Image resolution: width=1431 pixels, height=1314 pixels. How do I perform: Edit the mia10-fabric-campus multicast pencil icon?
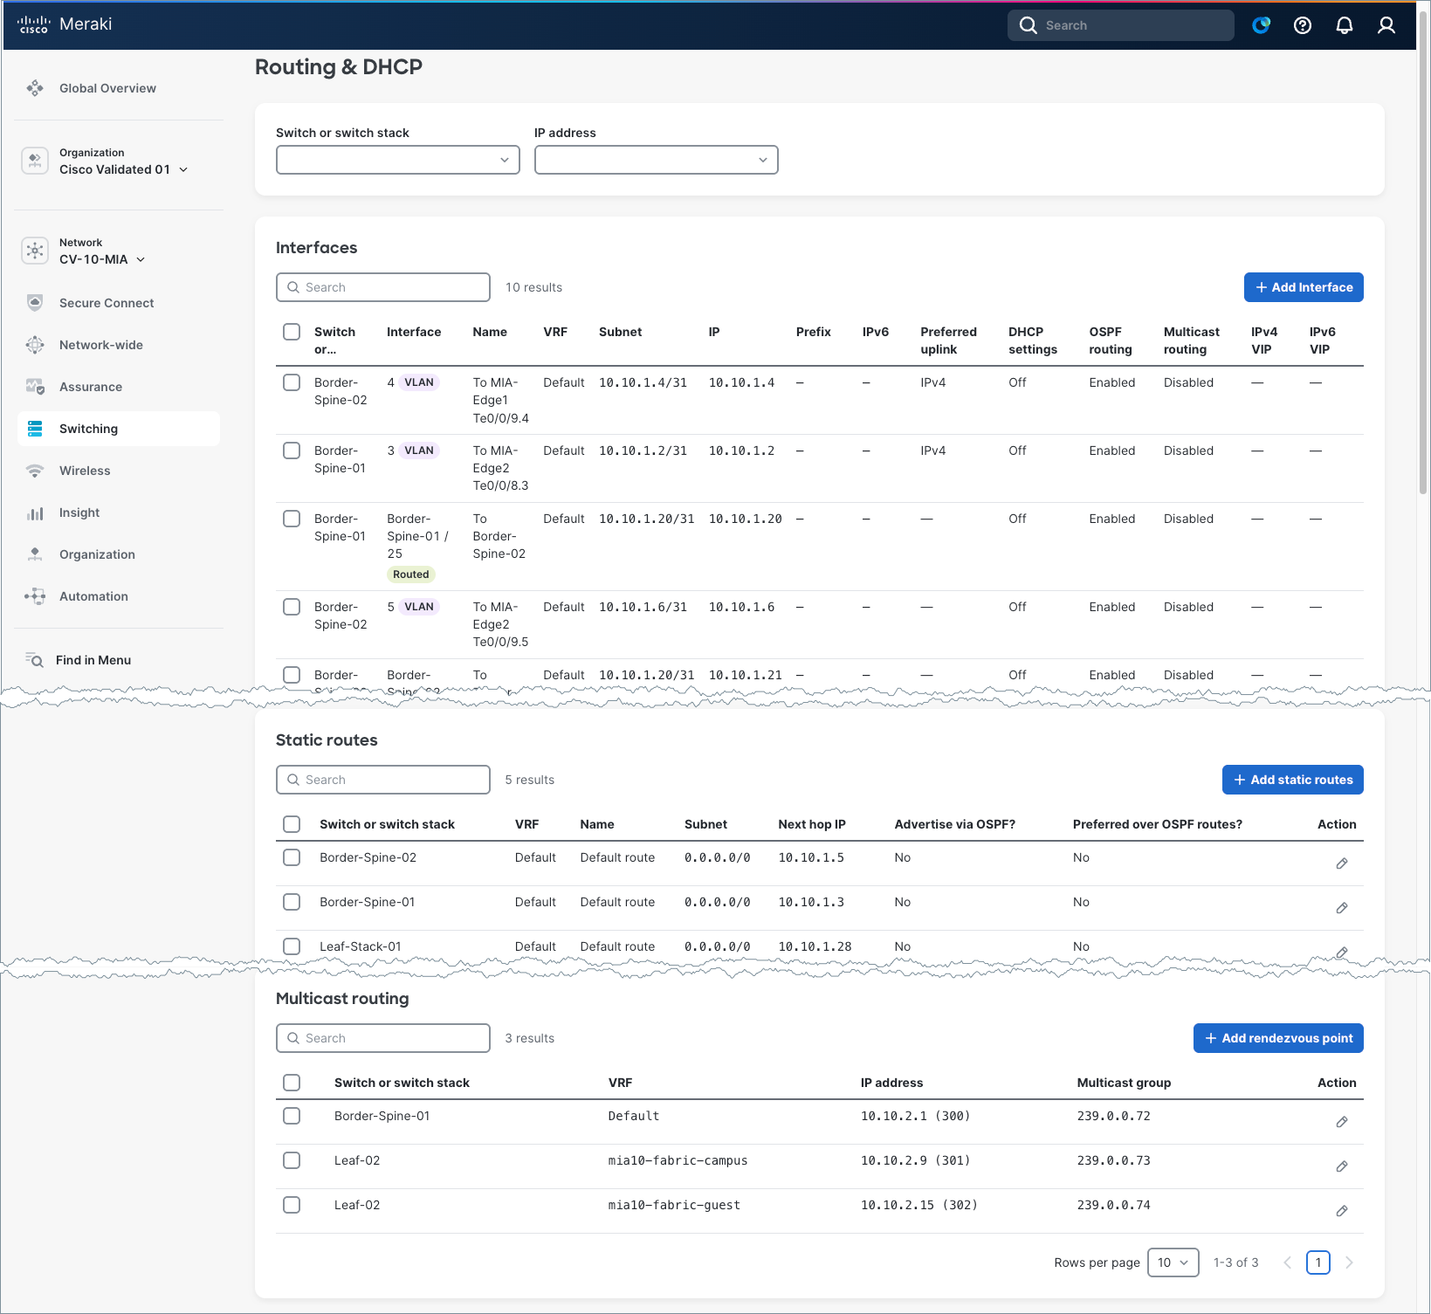1342,1166
